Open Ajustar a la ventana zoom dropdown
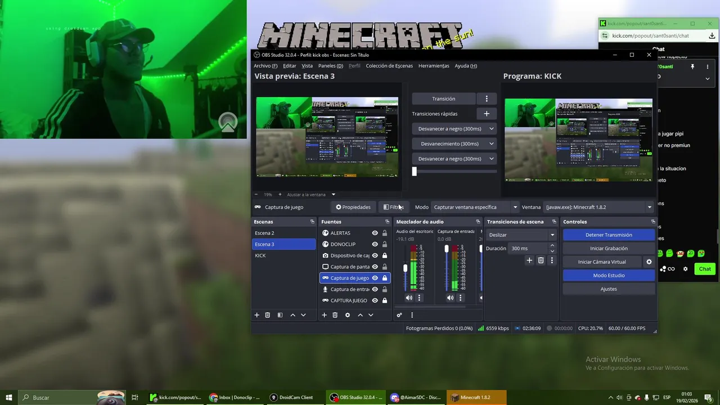The width and height of the screenshot is (720, 405). [x=311, y=195]
